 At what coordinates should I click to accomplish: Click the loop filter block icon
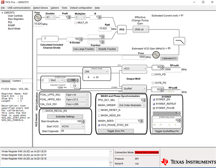(x=179, y=41)
